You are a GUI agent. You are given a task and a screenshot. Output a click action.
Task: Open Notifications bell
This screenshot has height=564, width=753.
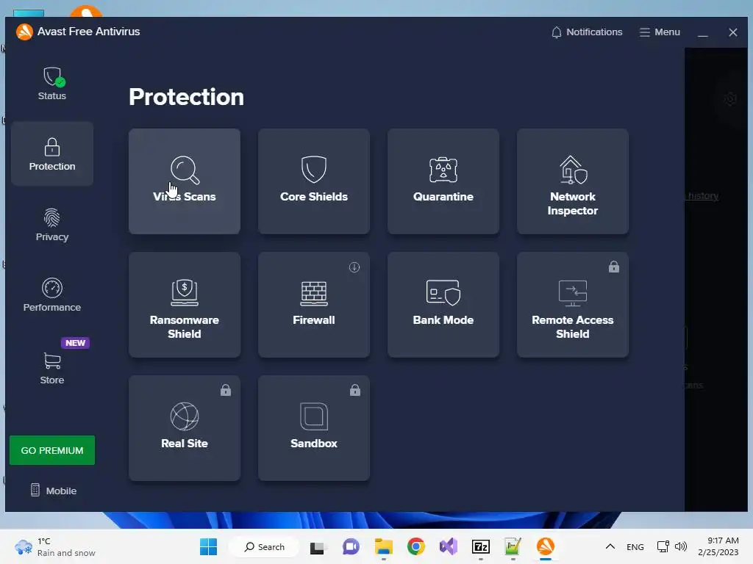[586, 32]
